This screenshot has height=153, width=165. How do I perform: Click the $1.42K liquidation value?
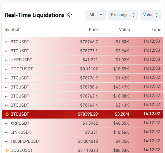click(122, 78)
